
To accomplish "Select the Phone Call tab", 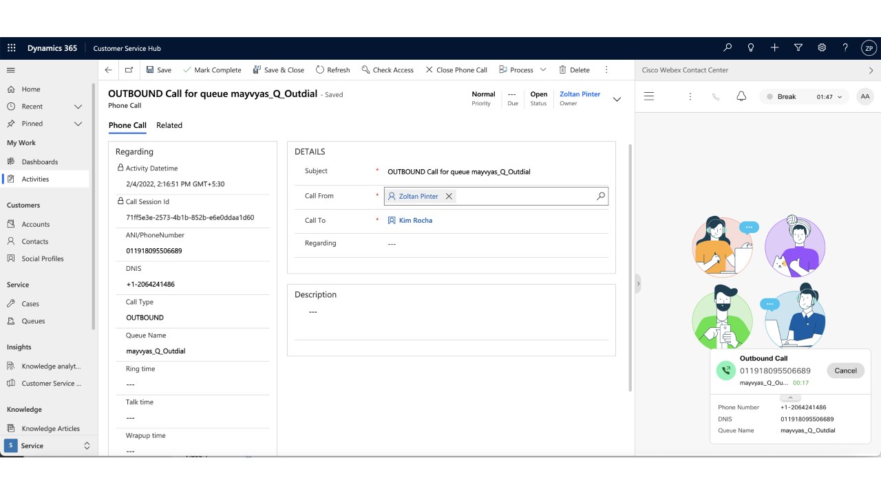I will click(127, 125).
